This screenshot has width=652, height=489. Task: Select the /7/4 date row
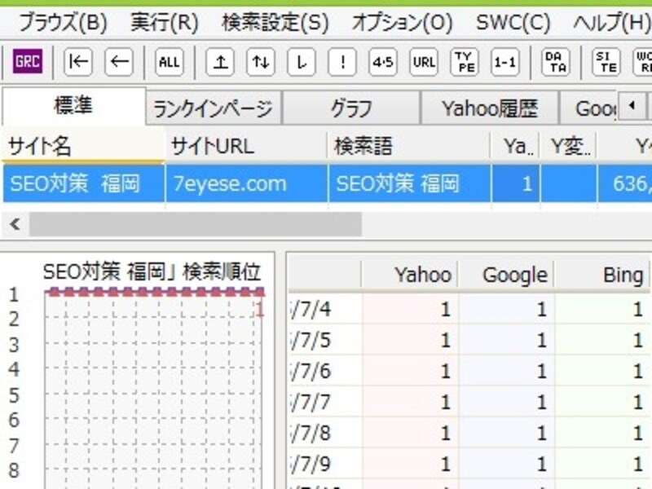pyautogui.click(x=469, y=309)
